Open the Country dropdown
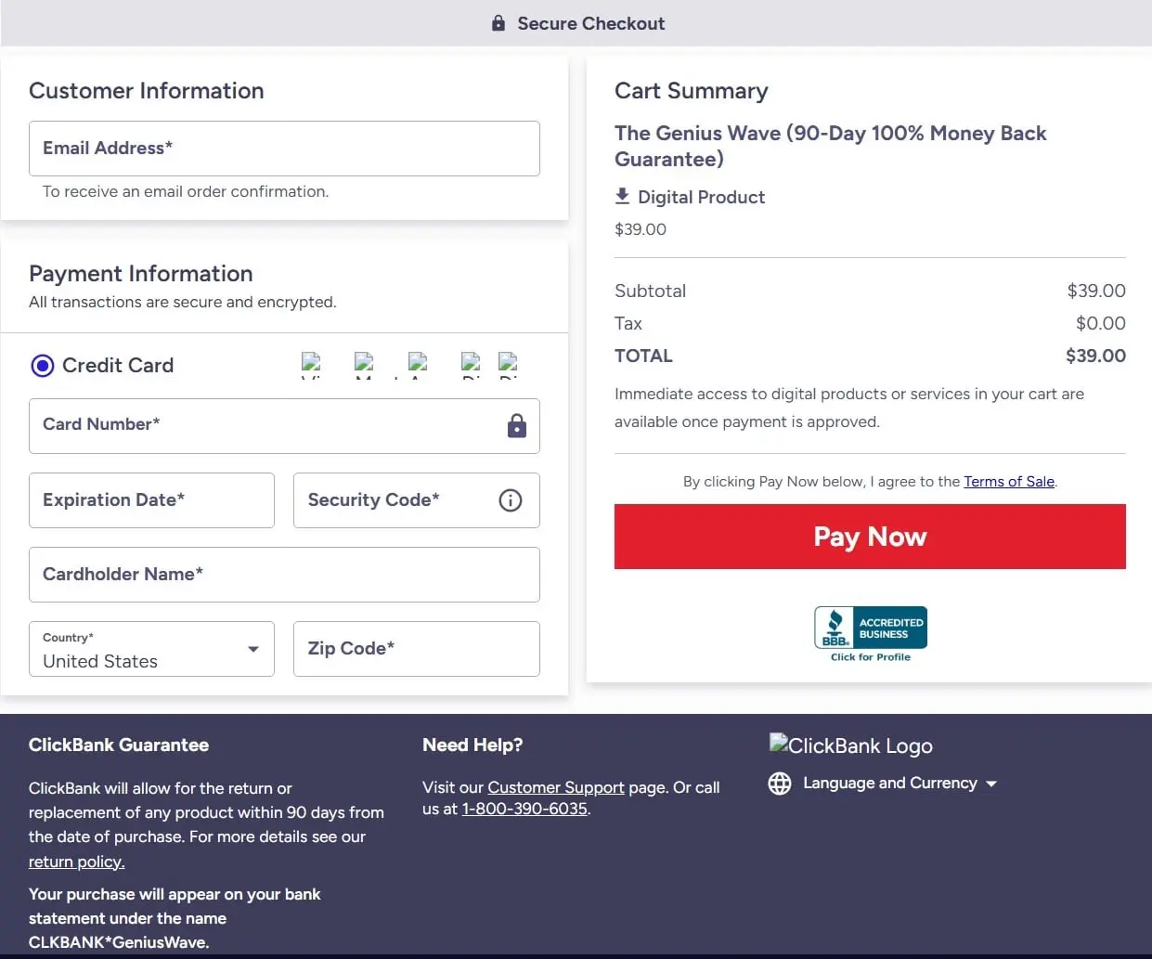This screenshot has width=1152, height=959. click(x=151, y=649)
